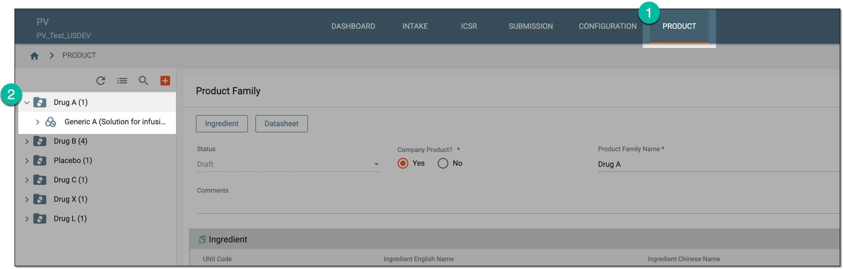Click the Generic A product icon
The width and height of the screenshot is (843, 269).
(51, 122)
